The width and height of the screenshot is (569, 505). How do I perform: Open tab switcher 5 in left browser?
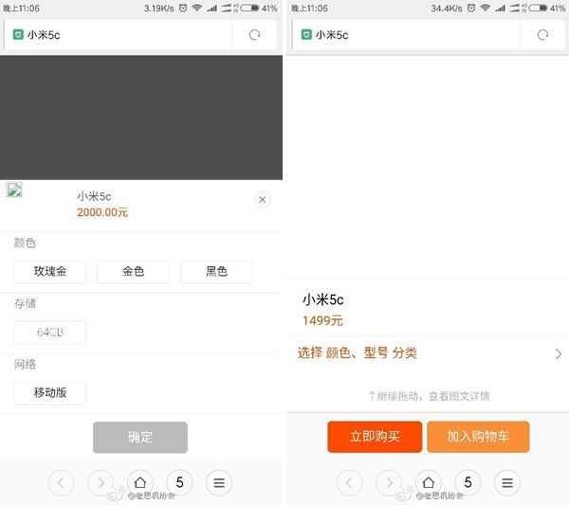tap(179, 482)
